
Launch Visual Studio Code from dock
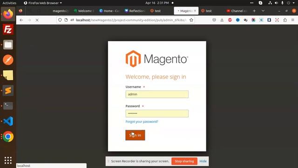tap(8, 121)
